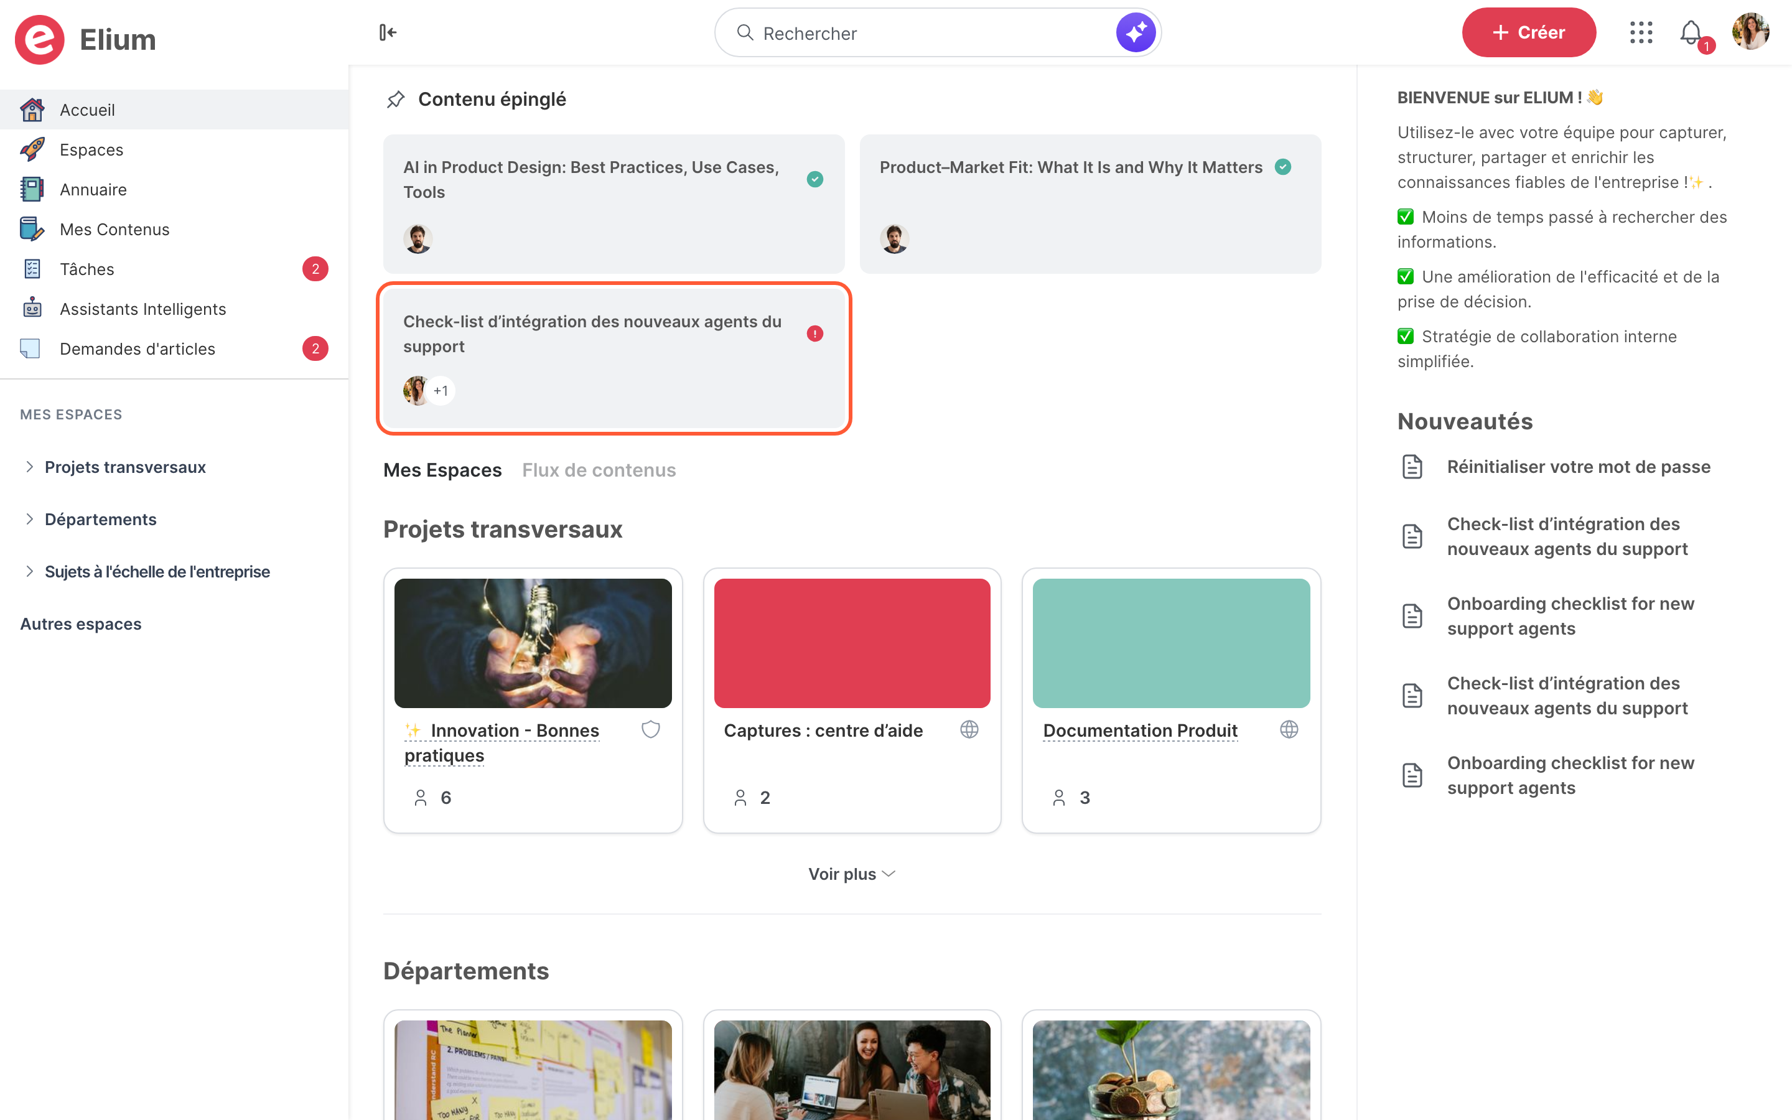Click author avatar on Product–Market Fit card
Viewport: 1792px width, 1120px height.
pos(895,238)
